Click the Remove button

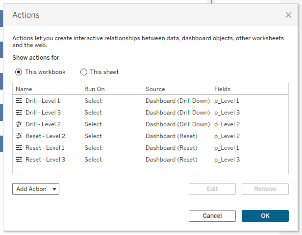(x=265, y=189)
